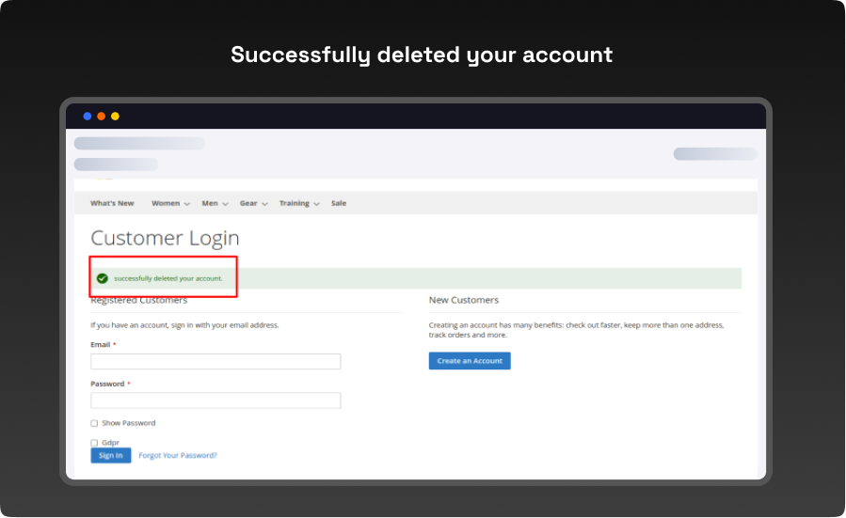Tick the Gdpr checkbox

click(94, 443)
